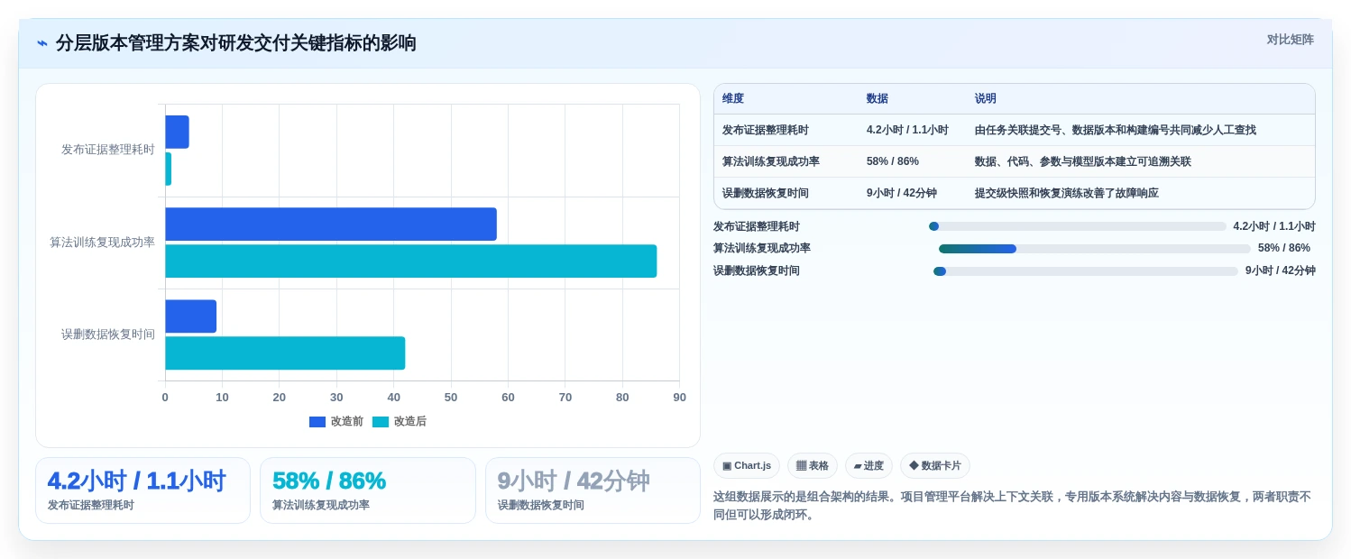Click the 误删数据恢复时间 progress bar
The image size is (1351, 559).
point(1086,271)
